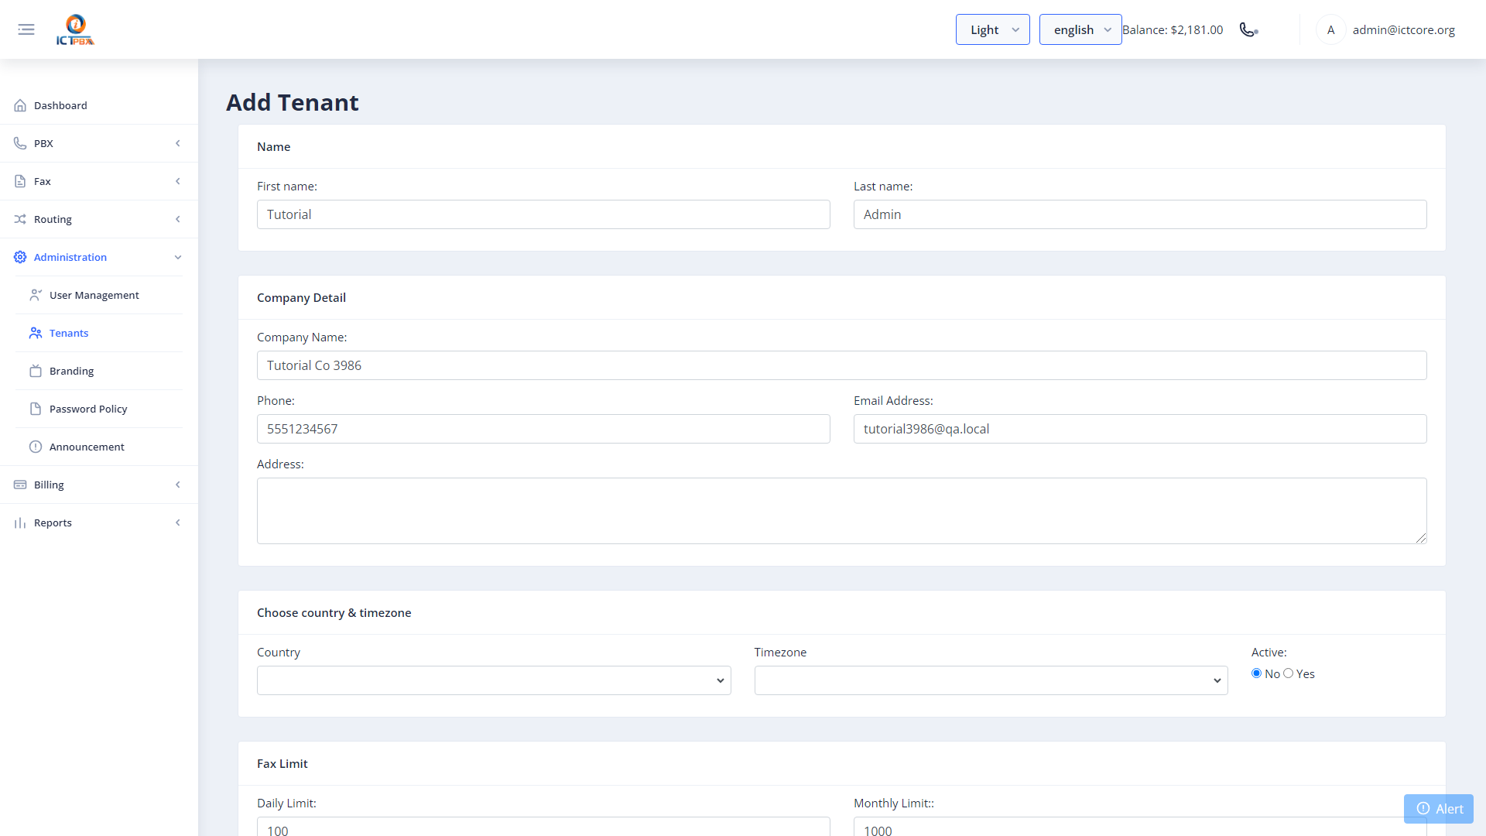Open the english language dropdown
The image size is (1486, 836).
[1080, 29]
